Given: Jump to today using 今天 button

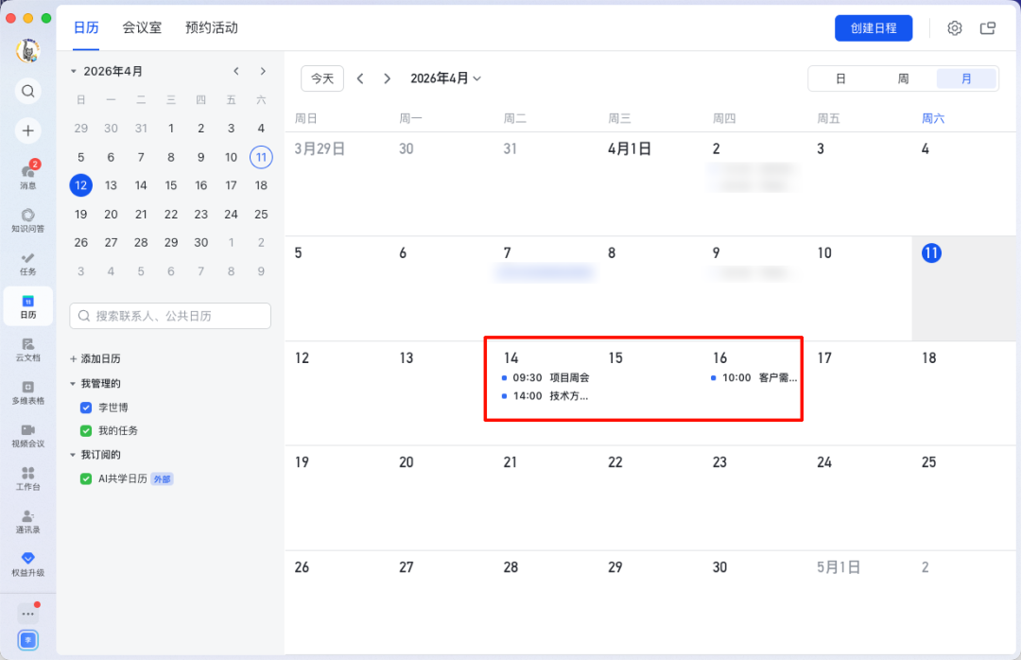Looking at the screenshot, I should (x=321, y=78).
